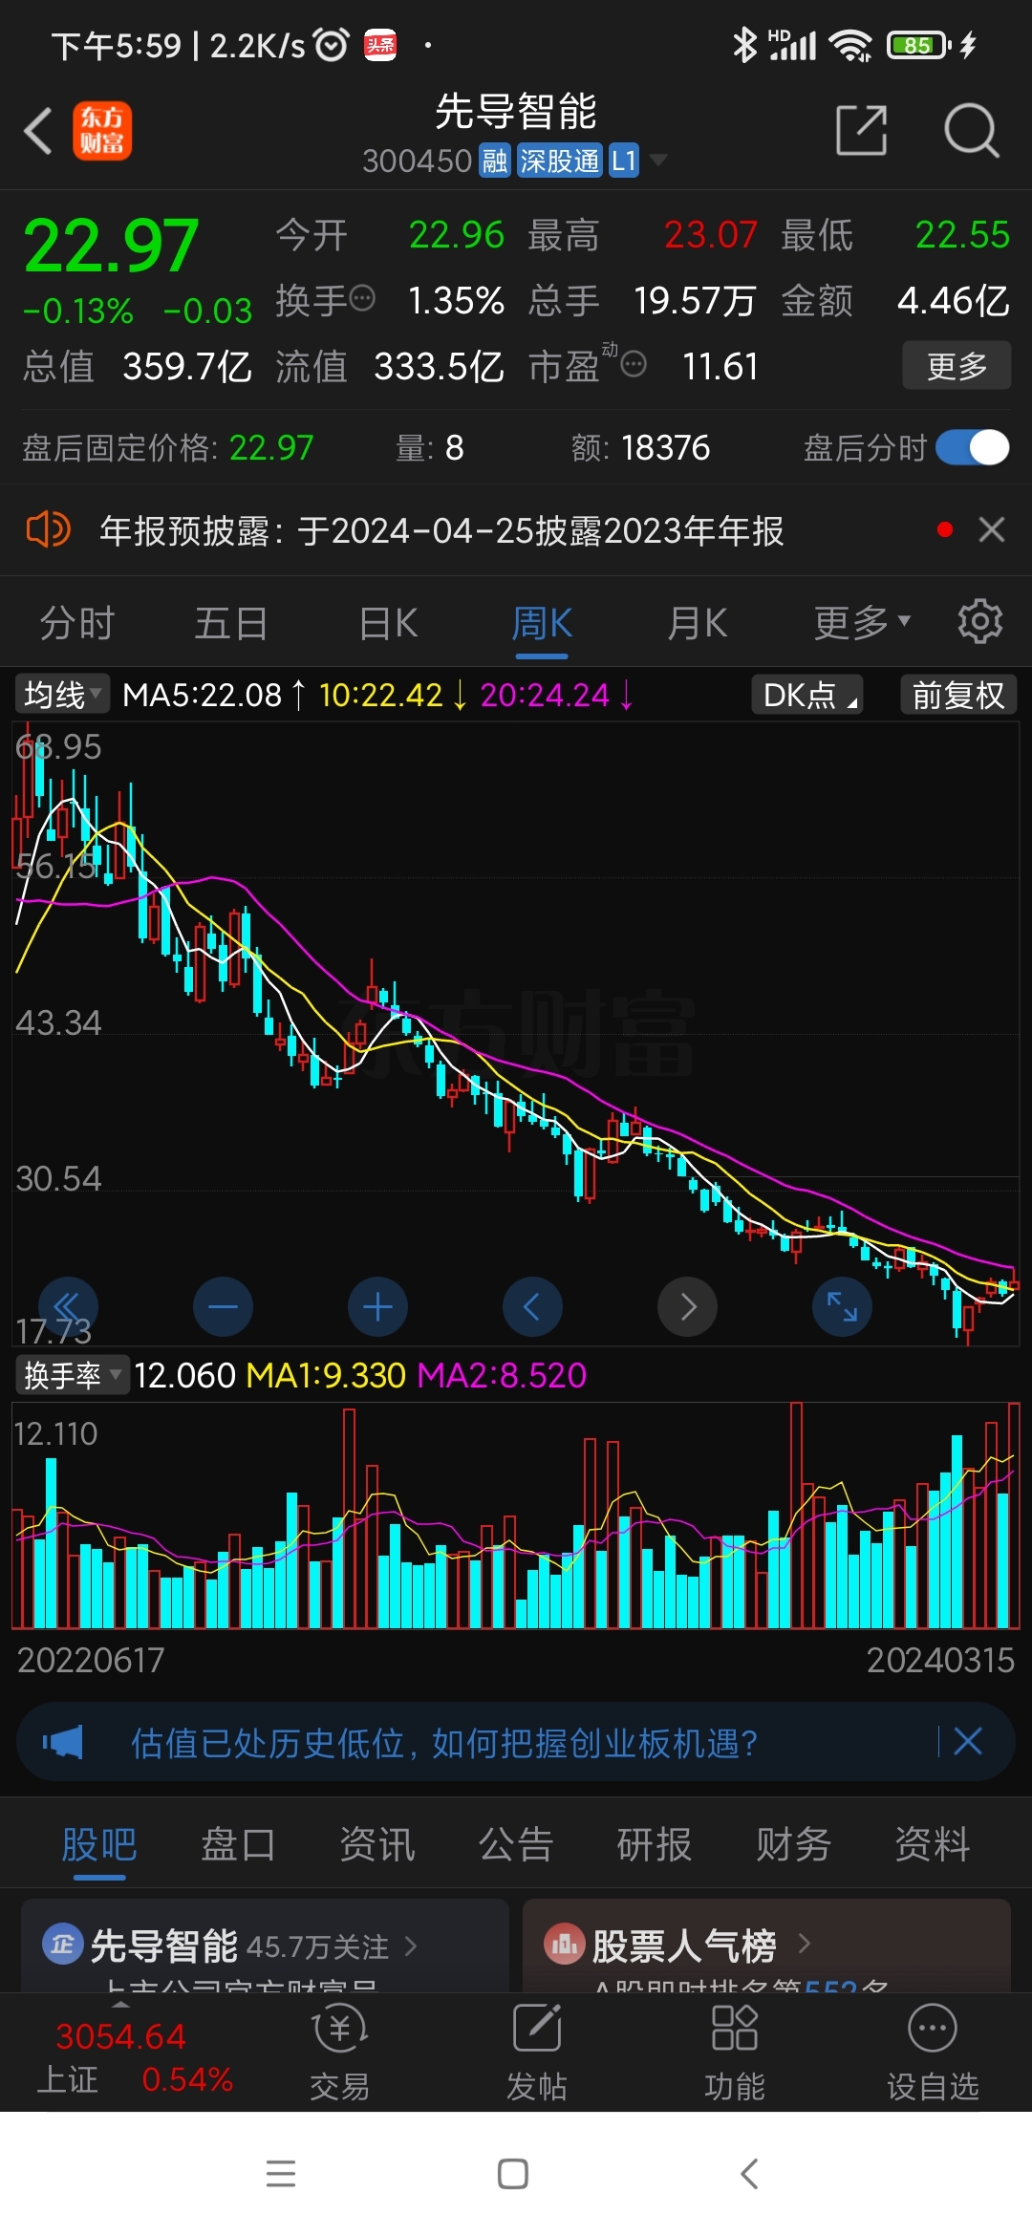Open the 更多 chart period dropdown
1032x2236 pixels.
point(862,623)
